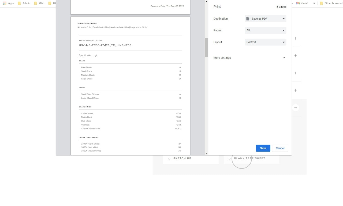Open the Layout dropdown set to Portrait
343x206 pixels.
coord(266,42)
